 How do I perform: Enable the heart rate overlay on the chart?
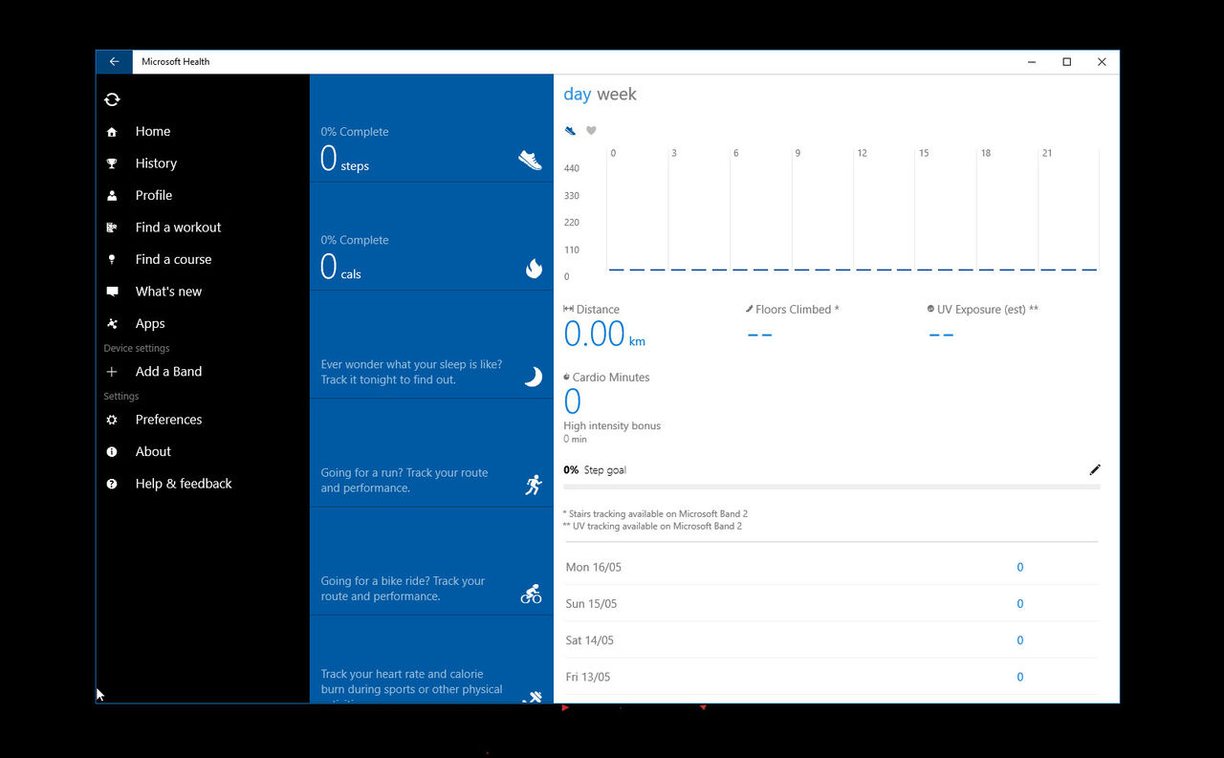click(591, 130)
